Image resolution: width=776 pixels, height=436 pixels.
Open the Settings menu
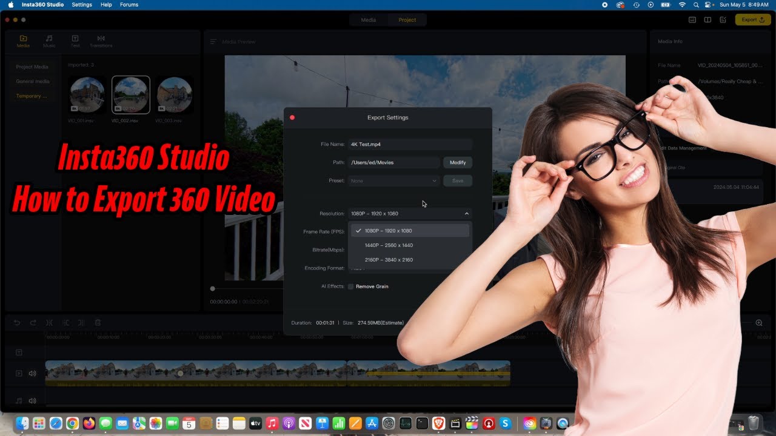tap(82, 4)
